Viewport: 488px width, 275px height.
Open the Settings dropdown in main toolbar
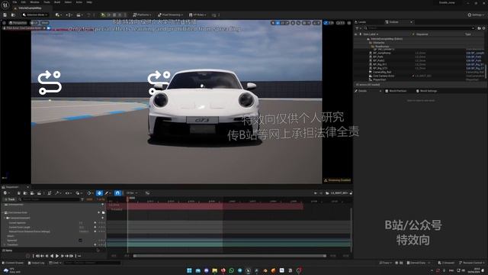[476, 15]
